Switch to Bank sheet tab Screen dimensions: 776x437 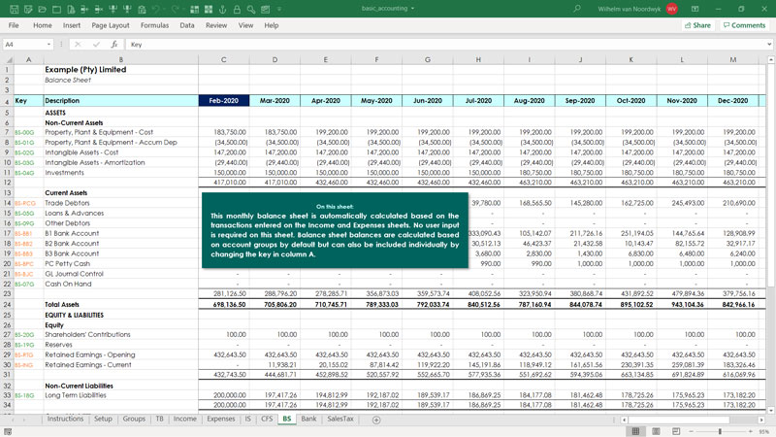(x=308, y=420)
